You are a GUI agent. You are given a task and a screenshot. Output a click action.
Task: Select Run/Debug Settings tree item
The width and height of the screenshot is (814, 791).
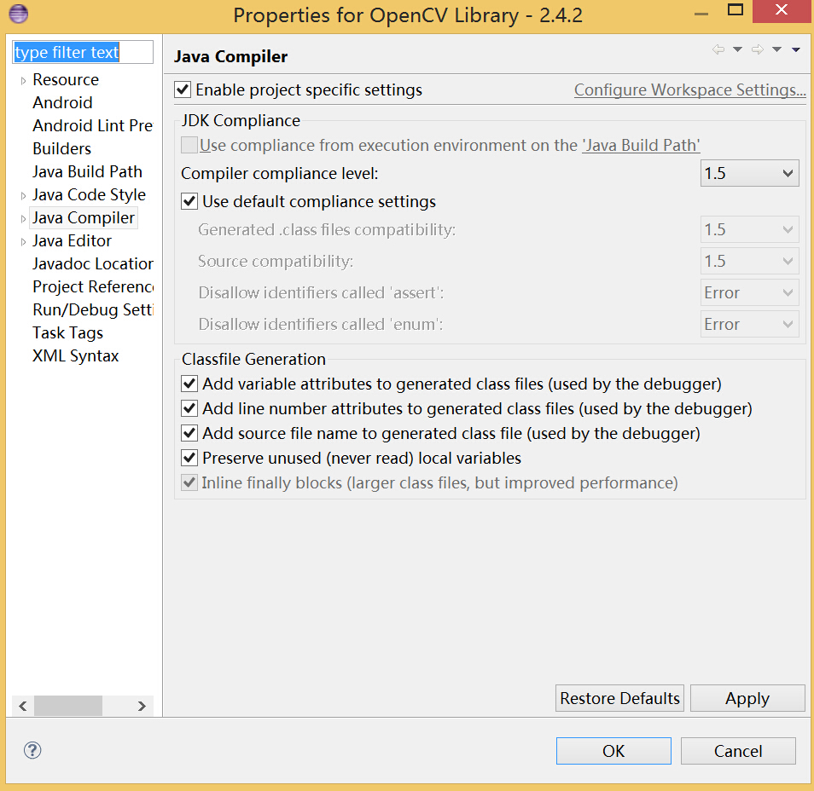click(x=92, y=309)
